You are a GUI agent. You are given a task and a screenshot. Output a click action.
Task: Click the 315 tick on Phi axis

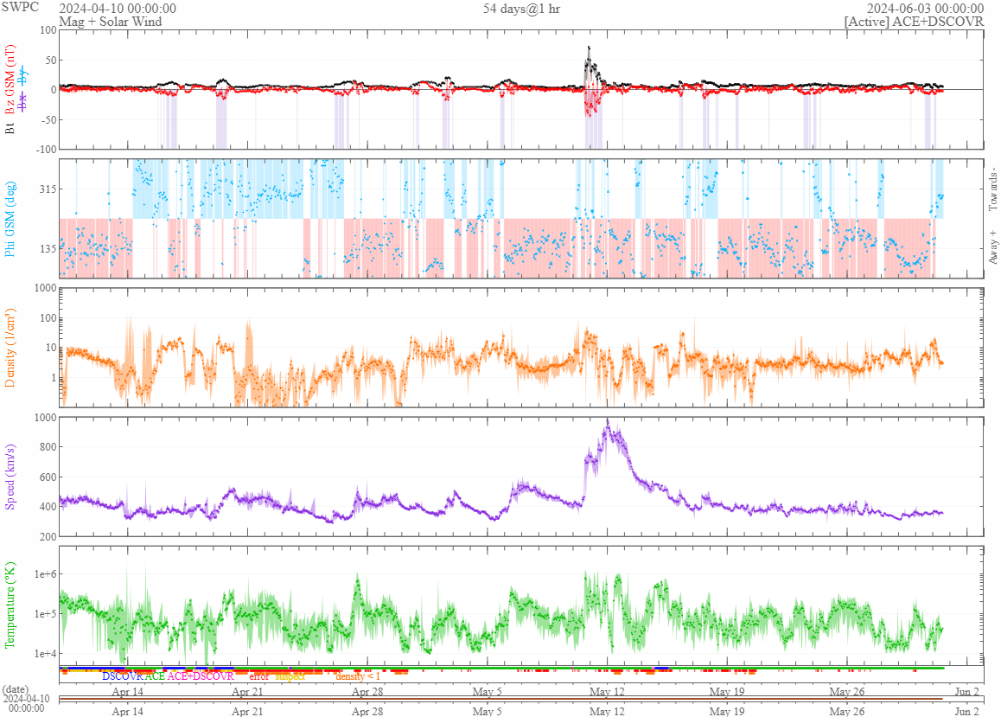point(48,189)
